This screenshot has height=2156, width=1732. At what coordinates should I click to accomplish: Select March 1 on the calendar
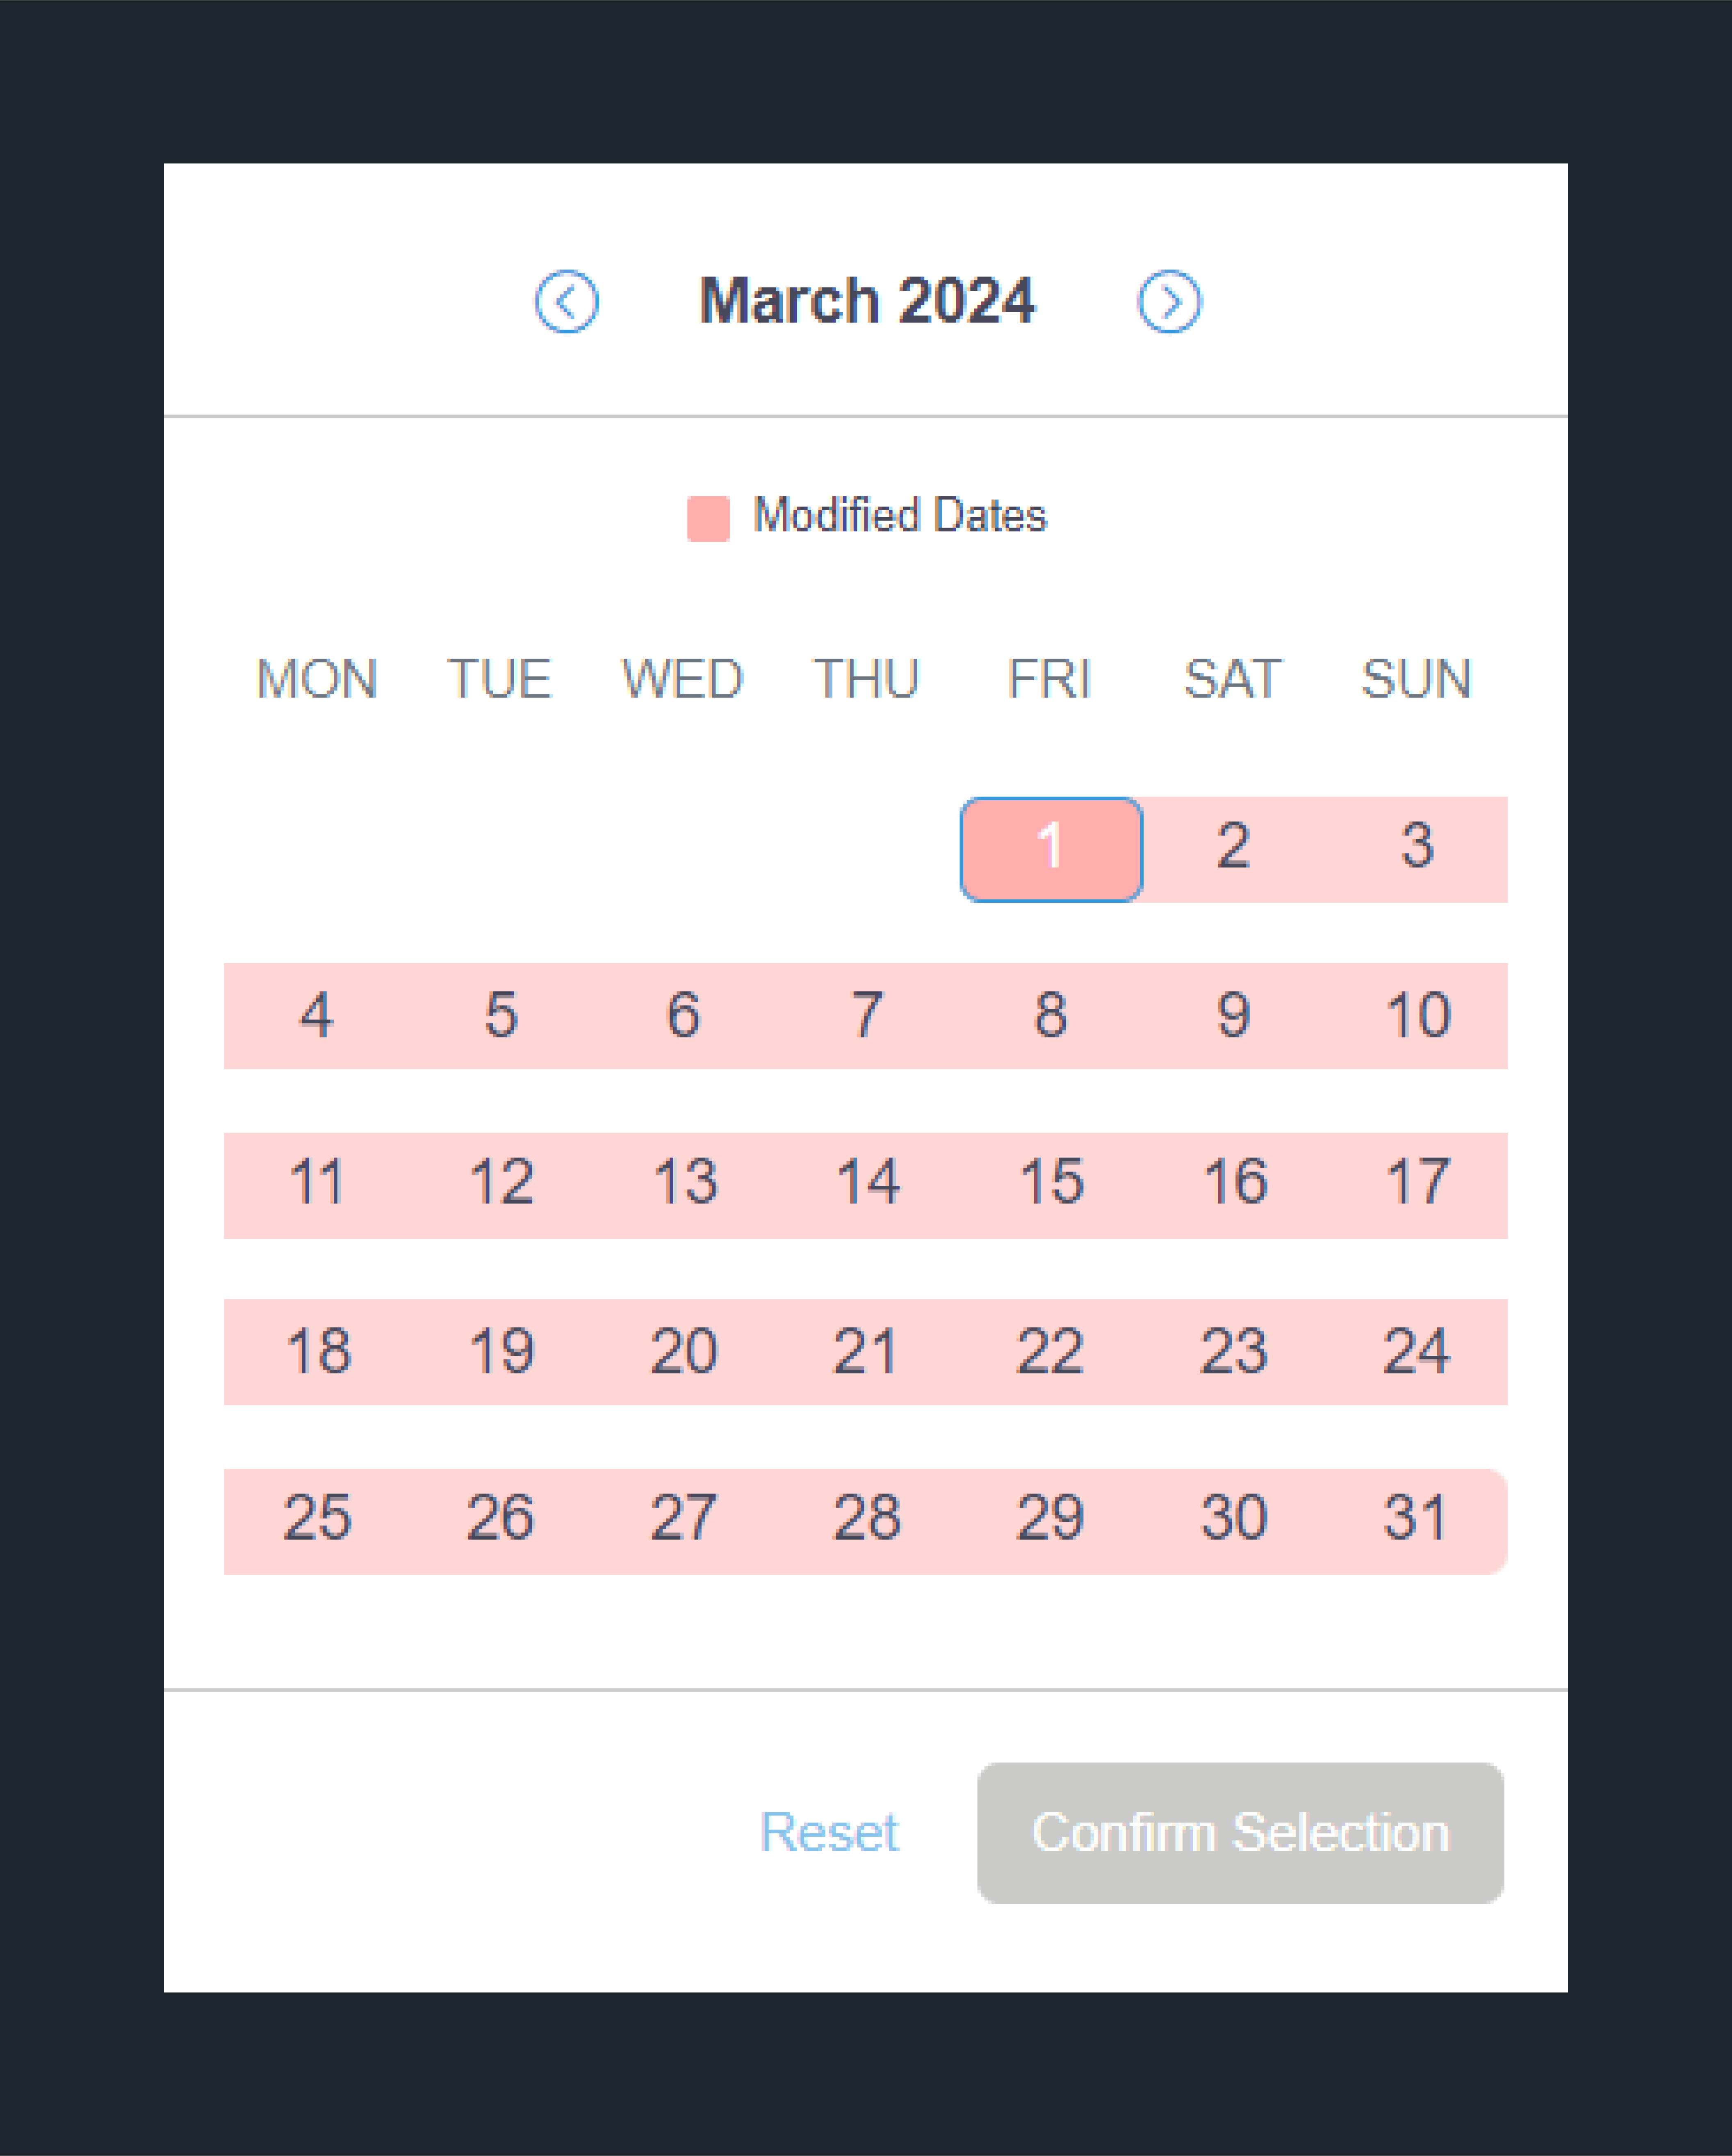(x=1051, y=849)
